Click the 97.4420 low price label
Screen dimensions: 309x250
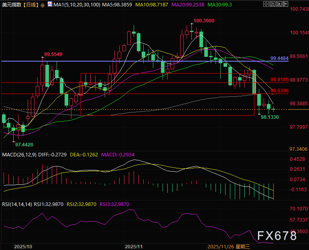pos(24,144)
